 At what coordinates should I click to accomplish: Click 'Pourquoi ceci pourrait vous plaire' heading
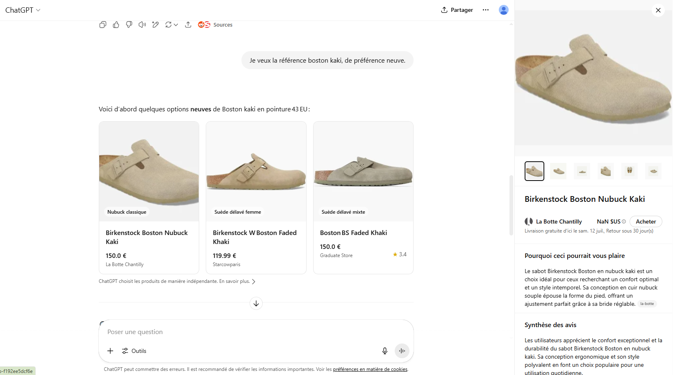click(575, 255)
